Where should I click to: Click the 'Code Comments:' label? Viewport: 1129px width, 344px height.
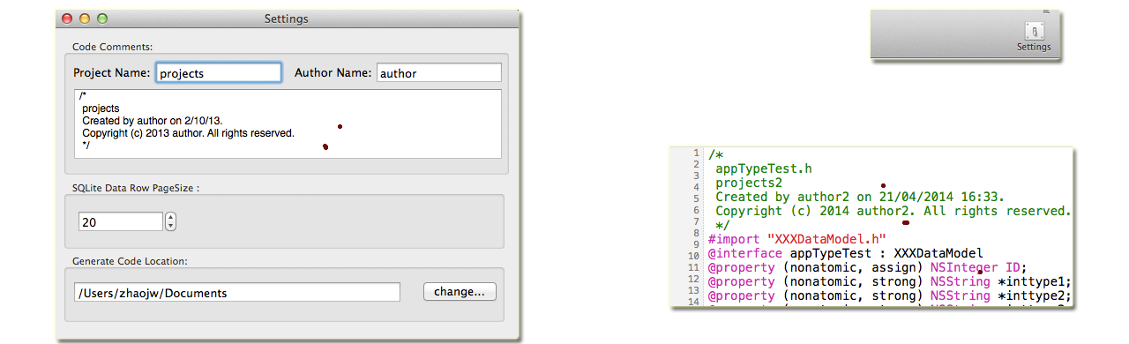coord(112,46)
